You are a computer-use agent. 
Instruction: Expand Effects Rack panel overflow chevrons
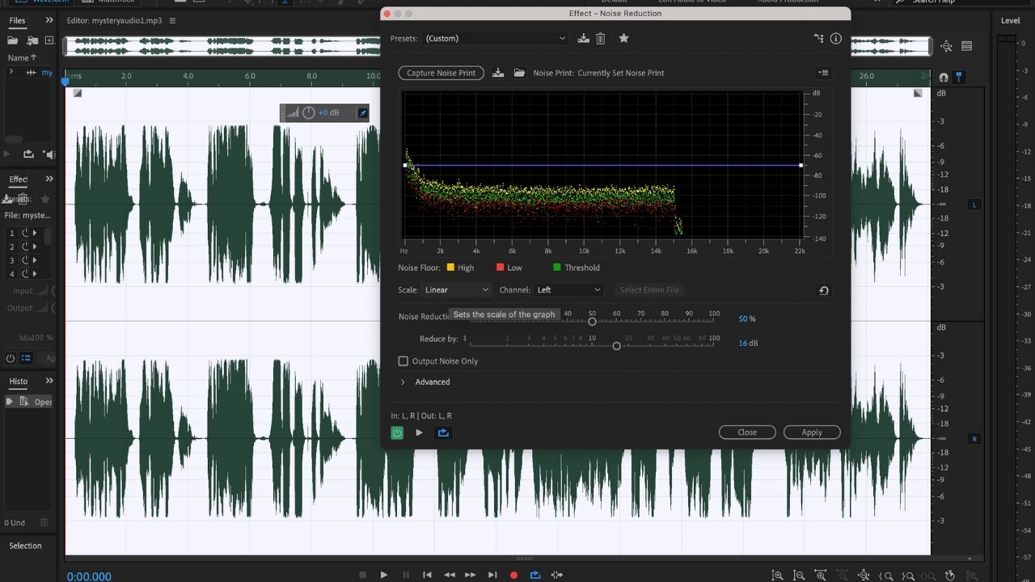click(x=49, y=179)
